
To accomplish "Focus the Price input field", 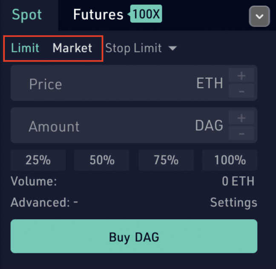I will (106, 83).
